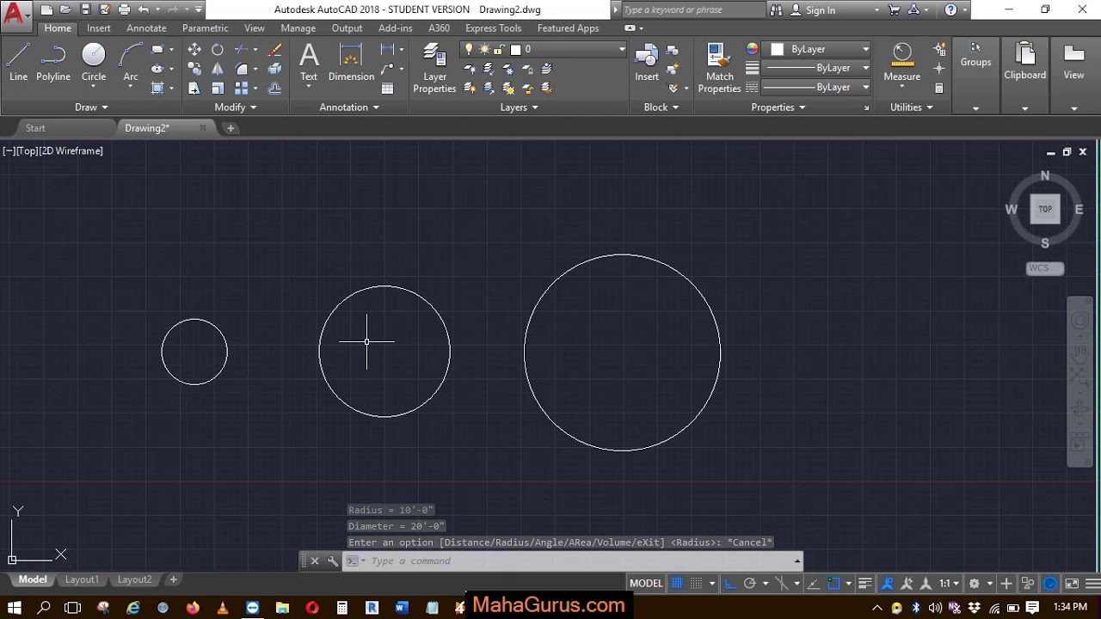
Task: Open the Express Tools tab
Action: click(493, 28)
